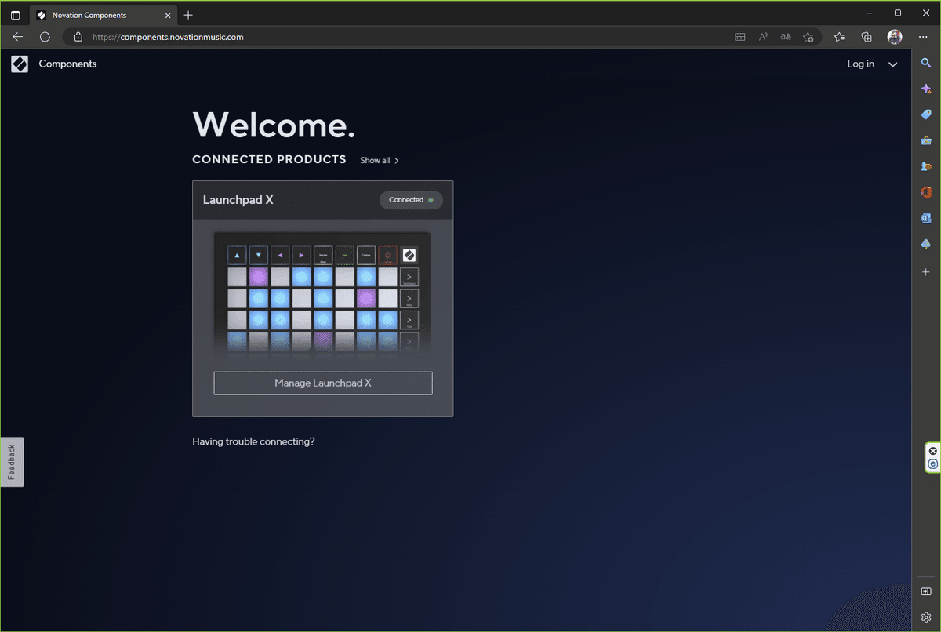Image resolution: width=941 pixels, height=632 pixels.
Task: Click the Connected status badge
Action: point(411,200)
